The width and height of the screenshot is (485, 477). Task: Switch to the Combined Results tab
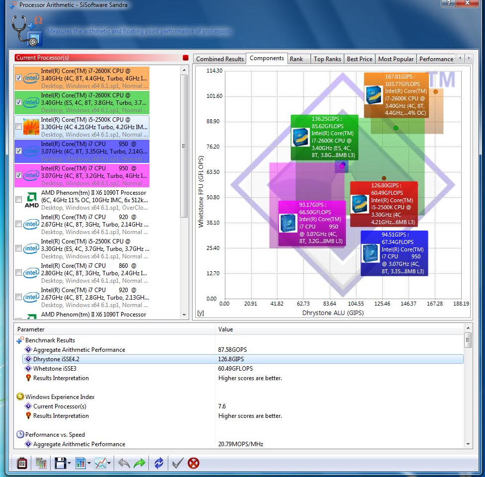(x=219, y=59)
